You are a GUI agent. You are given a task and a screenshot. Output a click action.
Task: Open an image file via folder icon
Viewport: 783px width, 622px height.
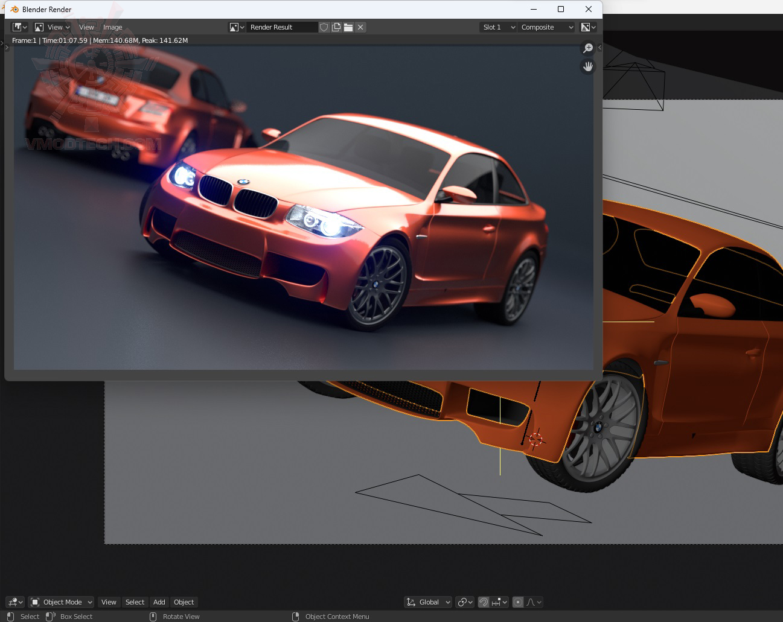point(348,27)
